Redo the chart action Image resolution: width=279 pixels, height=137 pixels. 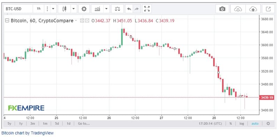pos(136,9)
